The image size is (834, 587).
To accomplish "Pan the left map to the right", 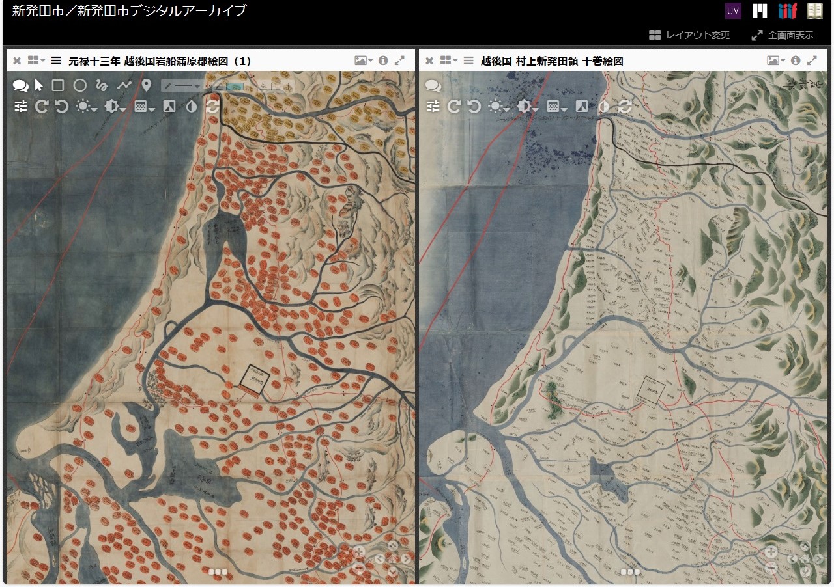I will (406, 558).
